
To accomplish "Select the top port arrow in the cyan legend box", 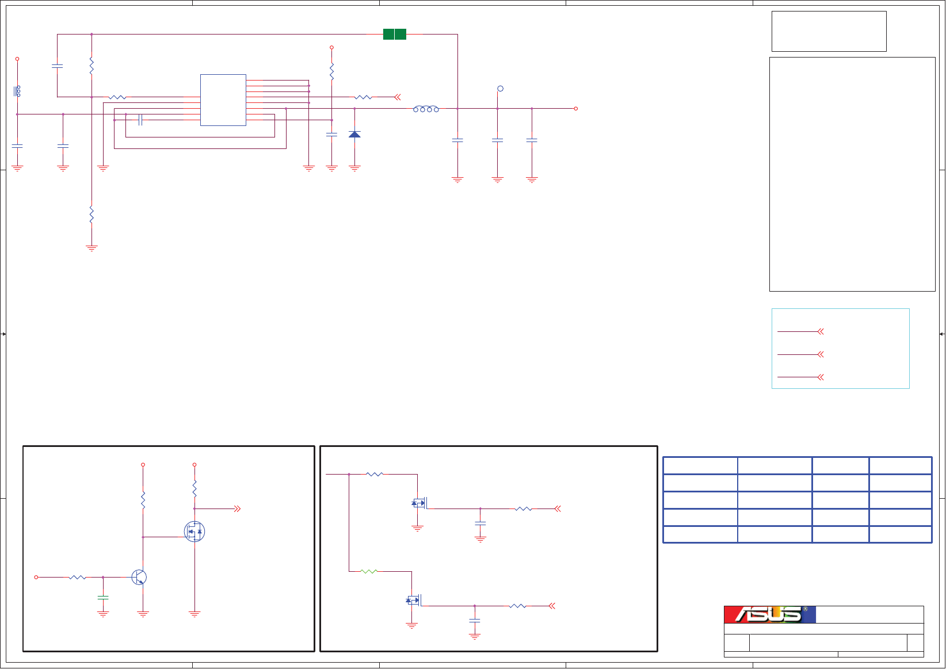I will pyautogui.click(x=821, y=331).
